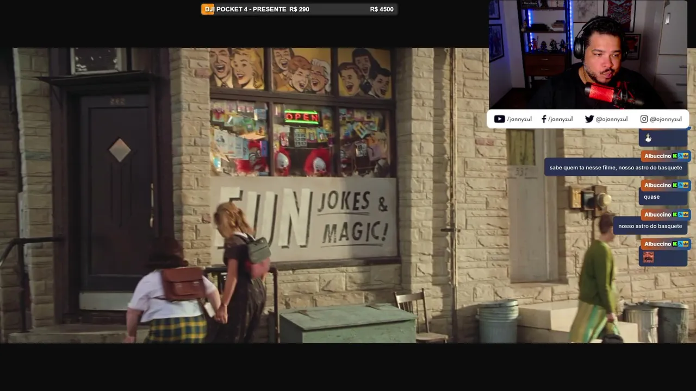Click the movie video frame showing the FUN Jokes & Magic shop
The width and height of the screenshot is (696, 391).
[x=348, y=195]
